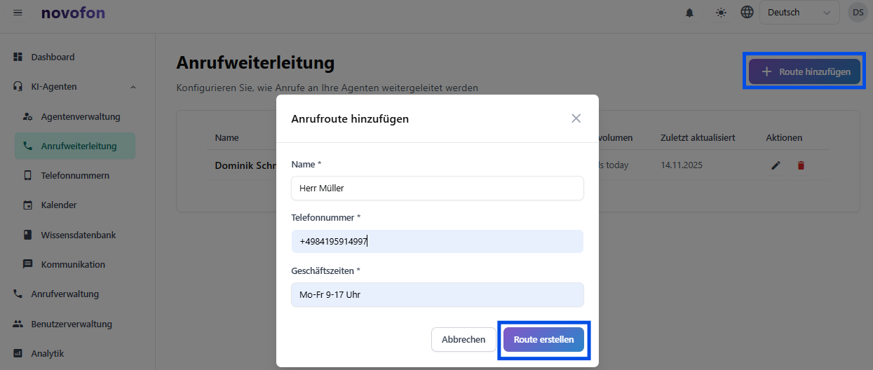Click the globe language icon

747,13
